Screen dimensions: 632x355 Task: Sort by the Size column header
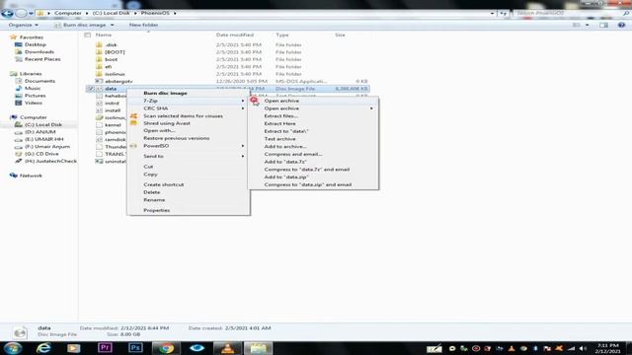coord(340,35)
